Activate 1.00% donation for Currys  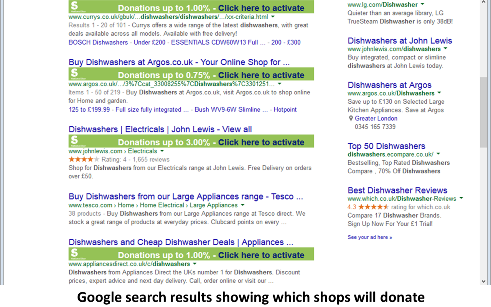click(261, 8)
